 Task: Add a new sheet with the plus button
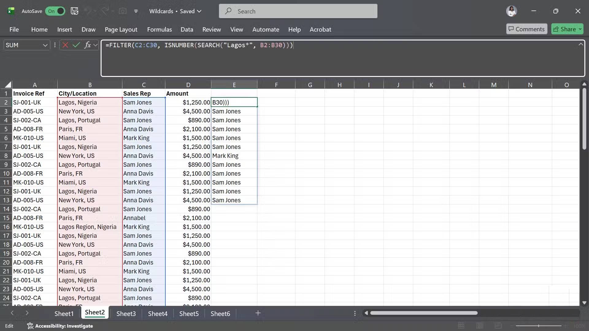(258, 313)
